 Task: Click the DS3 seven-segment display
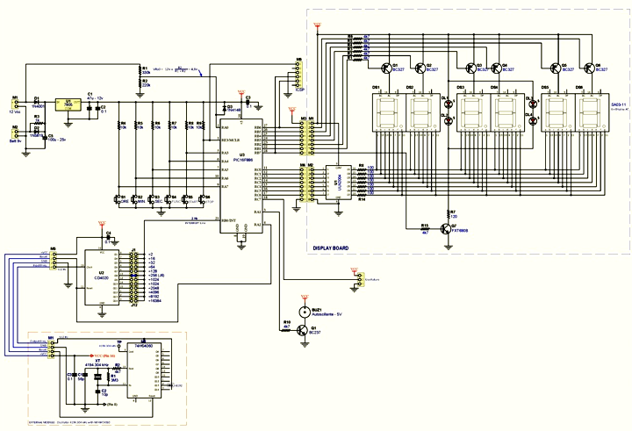pyautogui.click(x=473, y=112)
